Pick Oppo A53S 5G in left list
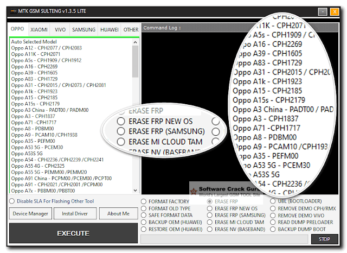The width and height of the screenshot is (347, 253). (x=27, y=153)
